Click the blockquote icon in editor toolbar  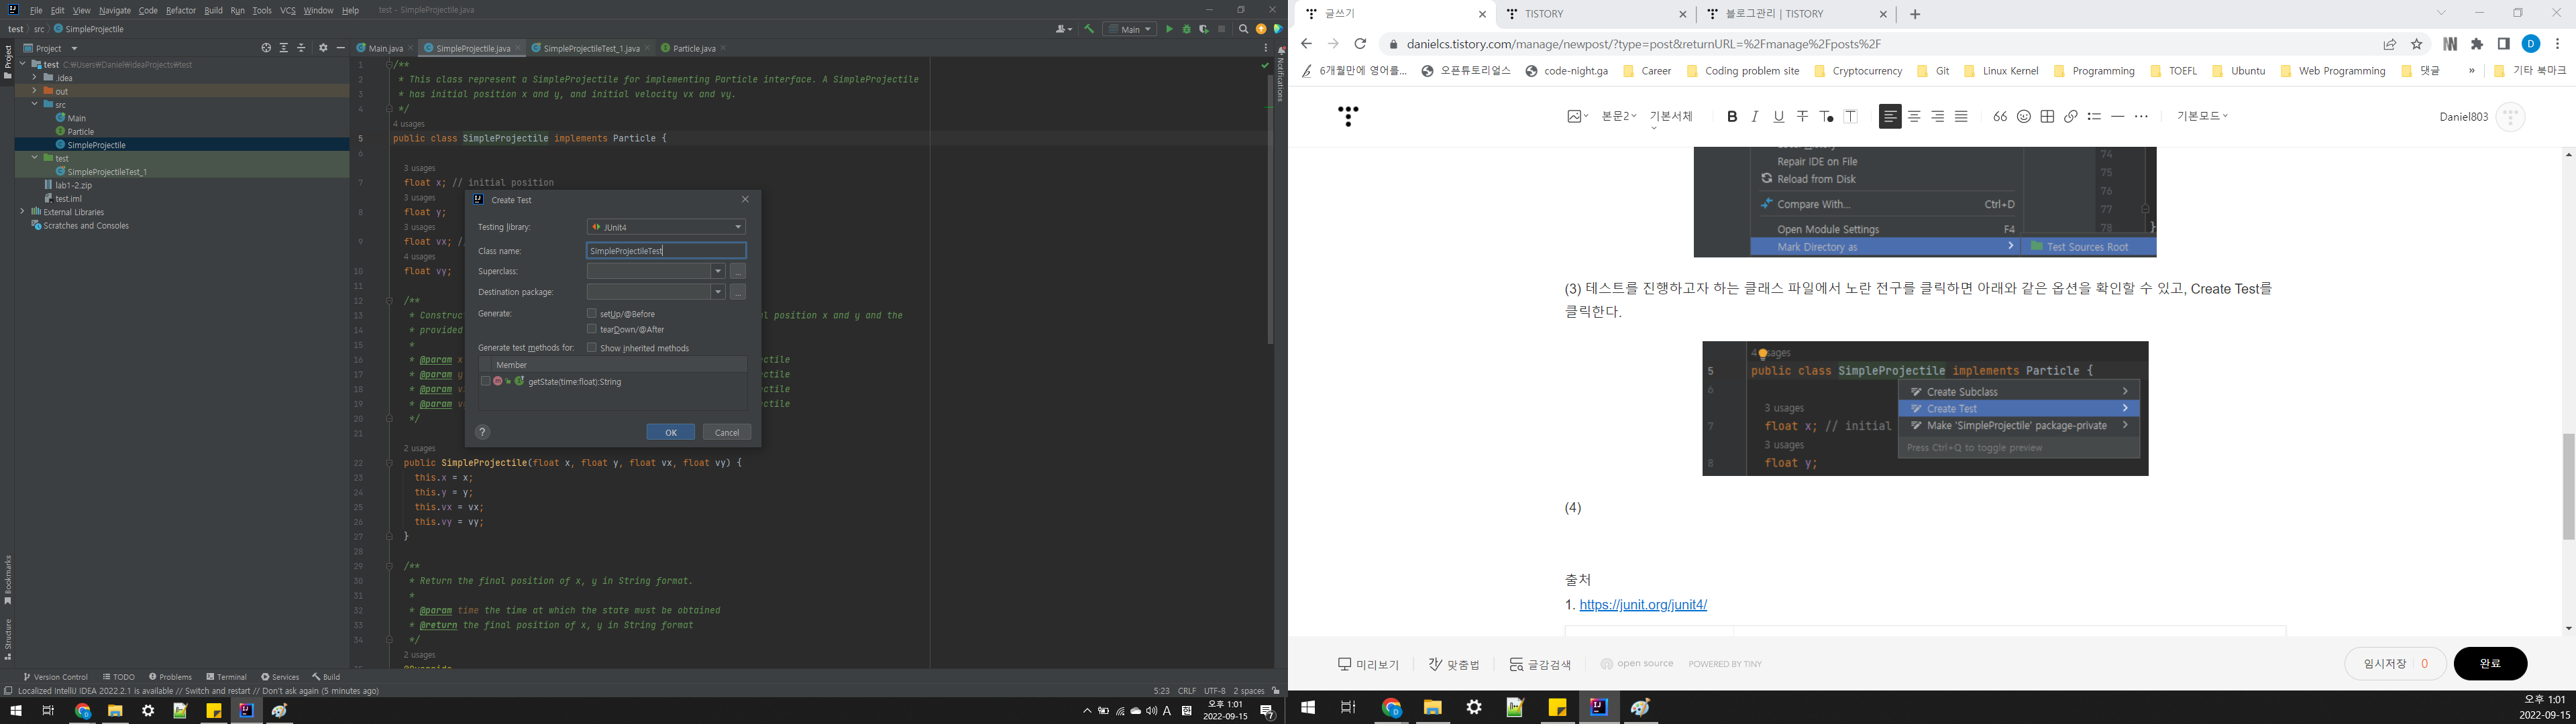[1999, 117]
